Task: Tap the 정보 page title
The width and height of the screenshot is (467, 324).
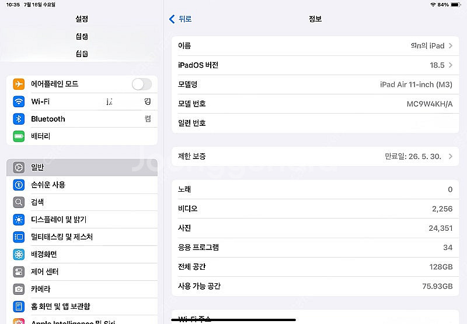Action: (x=315, y=19)
